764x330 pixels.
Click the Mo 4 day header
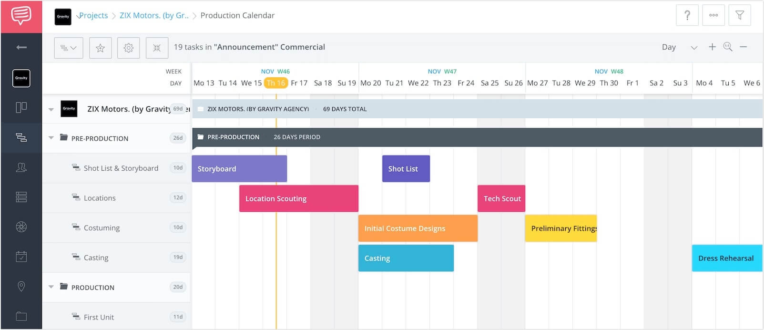point(704,83)
